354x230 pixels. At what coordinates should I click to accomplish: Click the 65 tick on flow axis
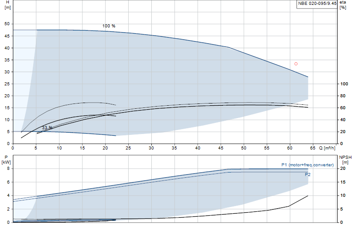tap(312, 148)
